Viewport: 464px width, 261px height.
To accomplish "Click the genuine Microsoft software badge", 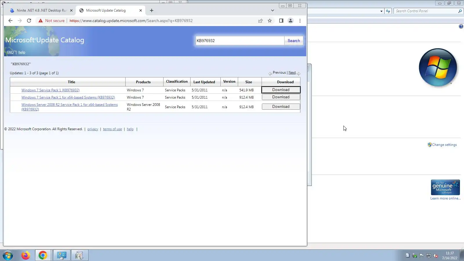I will pyautogui.click(x=445, y=187).
